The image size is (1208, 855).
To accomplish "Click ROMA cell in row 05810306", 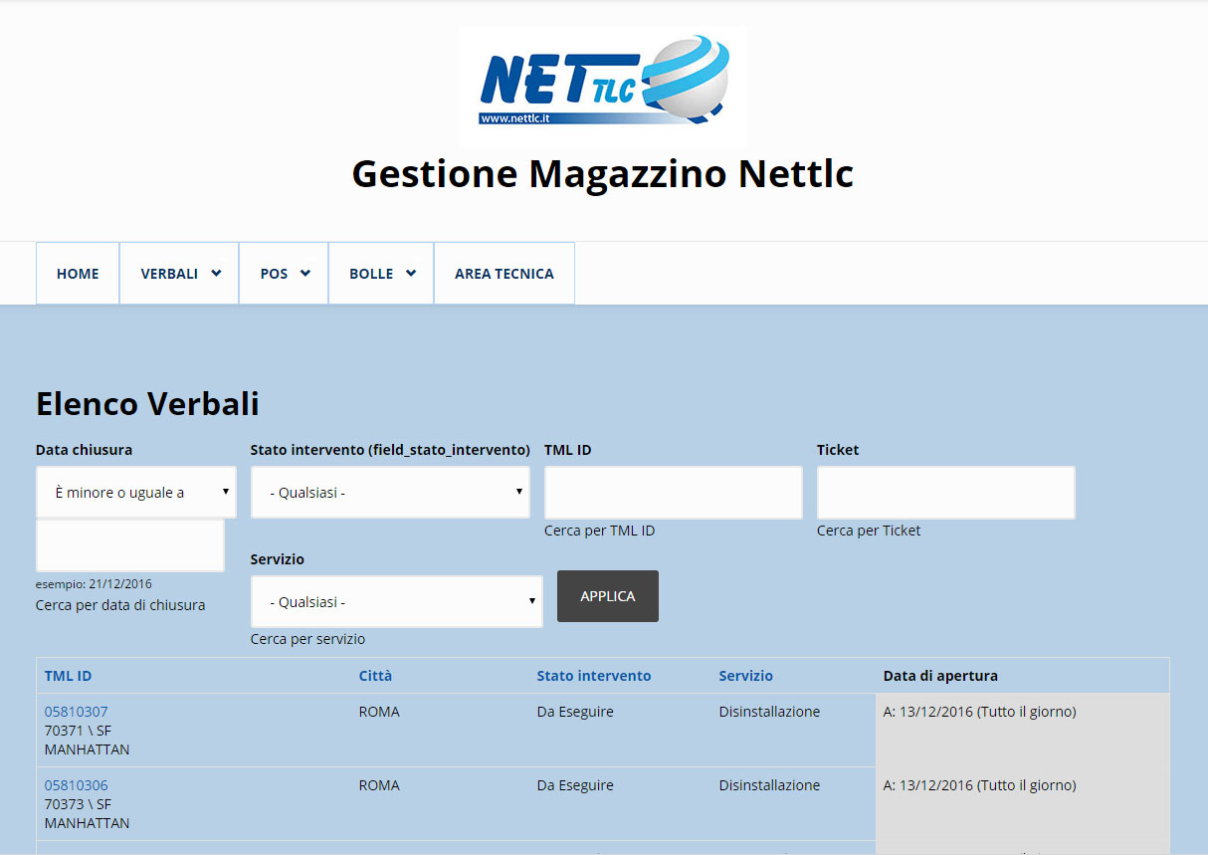I will (379, 785).
